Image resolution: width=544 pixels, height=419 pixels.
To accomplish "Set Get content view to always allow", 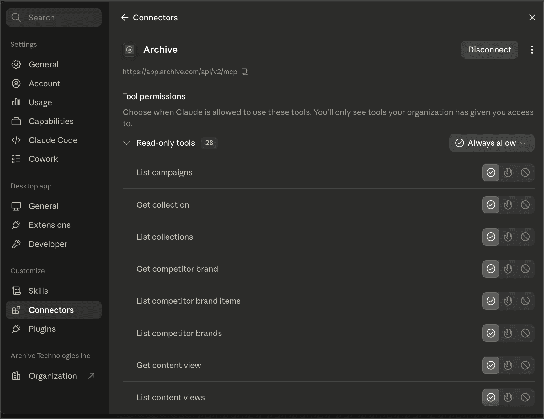I will tap(491, 365).
